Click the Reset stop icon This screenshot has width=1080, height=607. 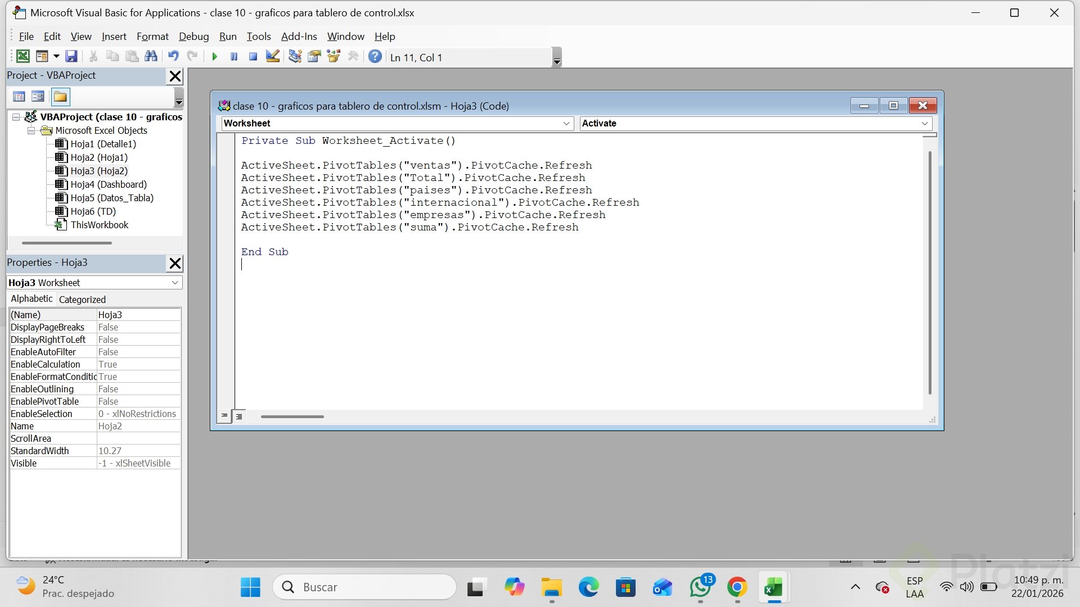point(253,57)
